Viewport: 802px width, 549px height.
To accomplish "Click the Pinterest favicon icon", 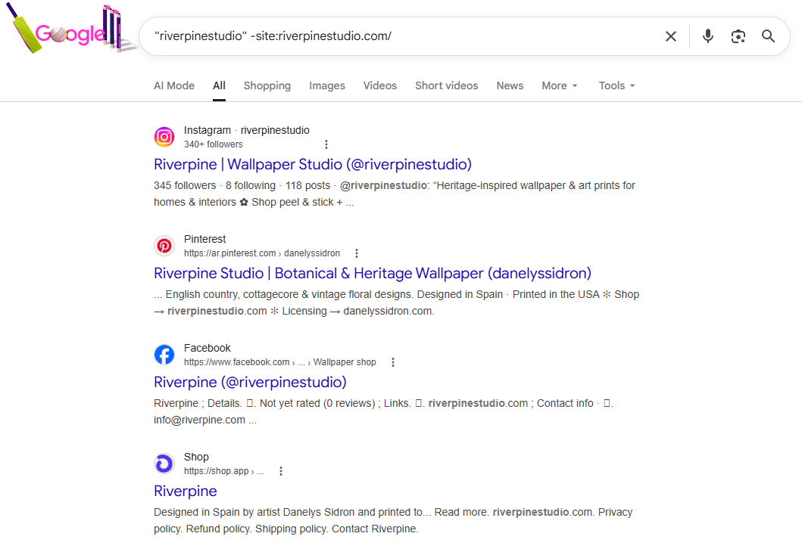I will [x=164, y=246].
